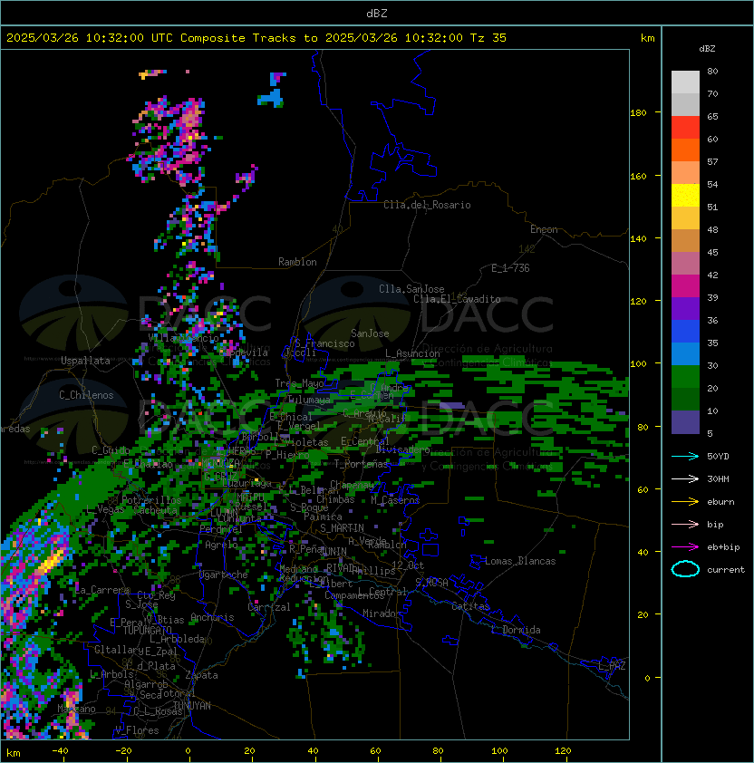This screenshot has height=763, width=754.
Task: Click the 'S_ROSA' map label
Action: (431, 583)
